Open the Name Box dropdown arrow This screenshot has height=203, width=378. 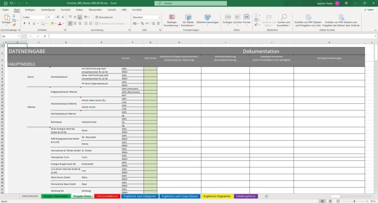[x=19, y=36]
